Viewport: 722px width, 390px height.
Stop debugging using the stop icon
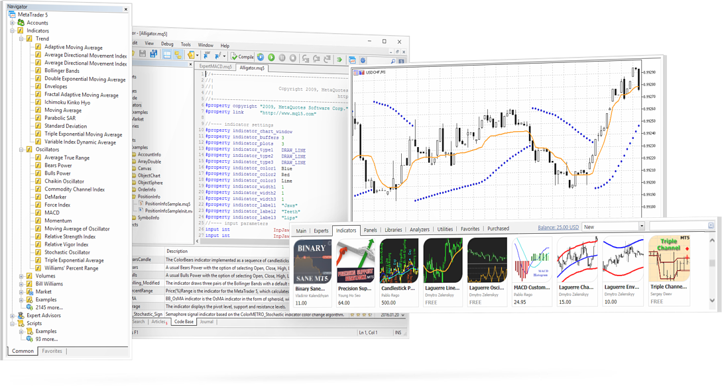292,57
